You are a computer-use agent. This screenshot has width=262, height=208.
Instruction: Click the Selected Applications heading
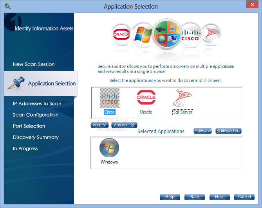161,132
